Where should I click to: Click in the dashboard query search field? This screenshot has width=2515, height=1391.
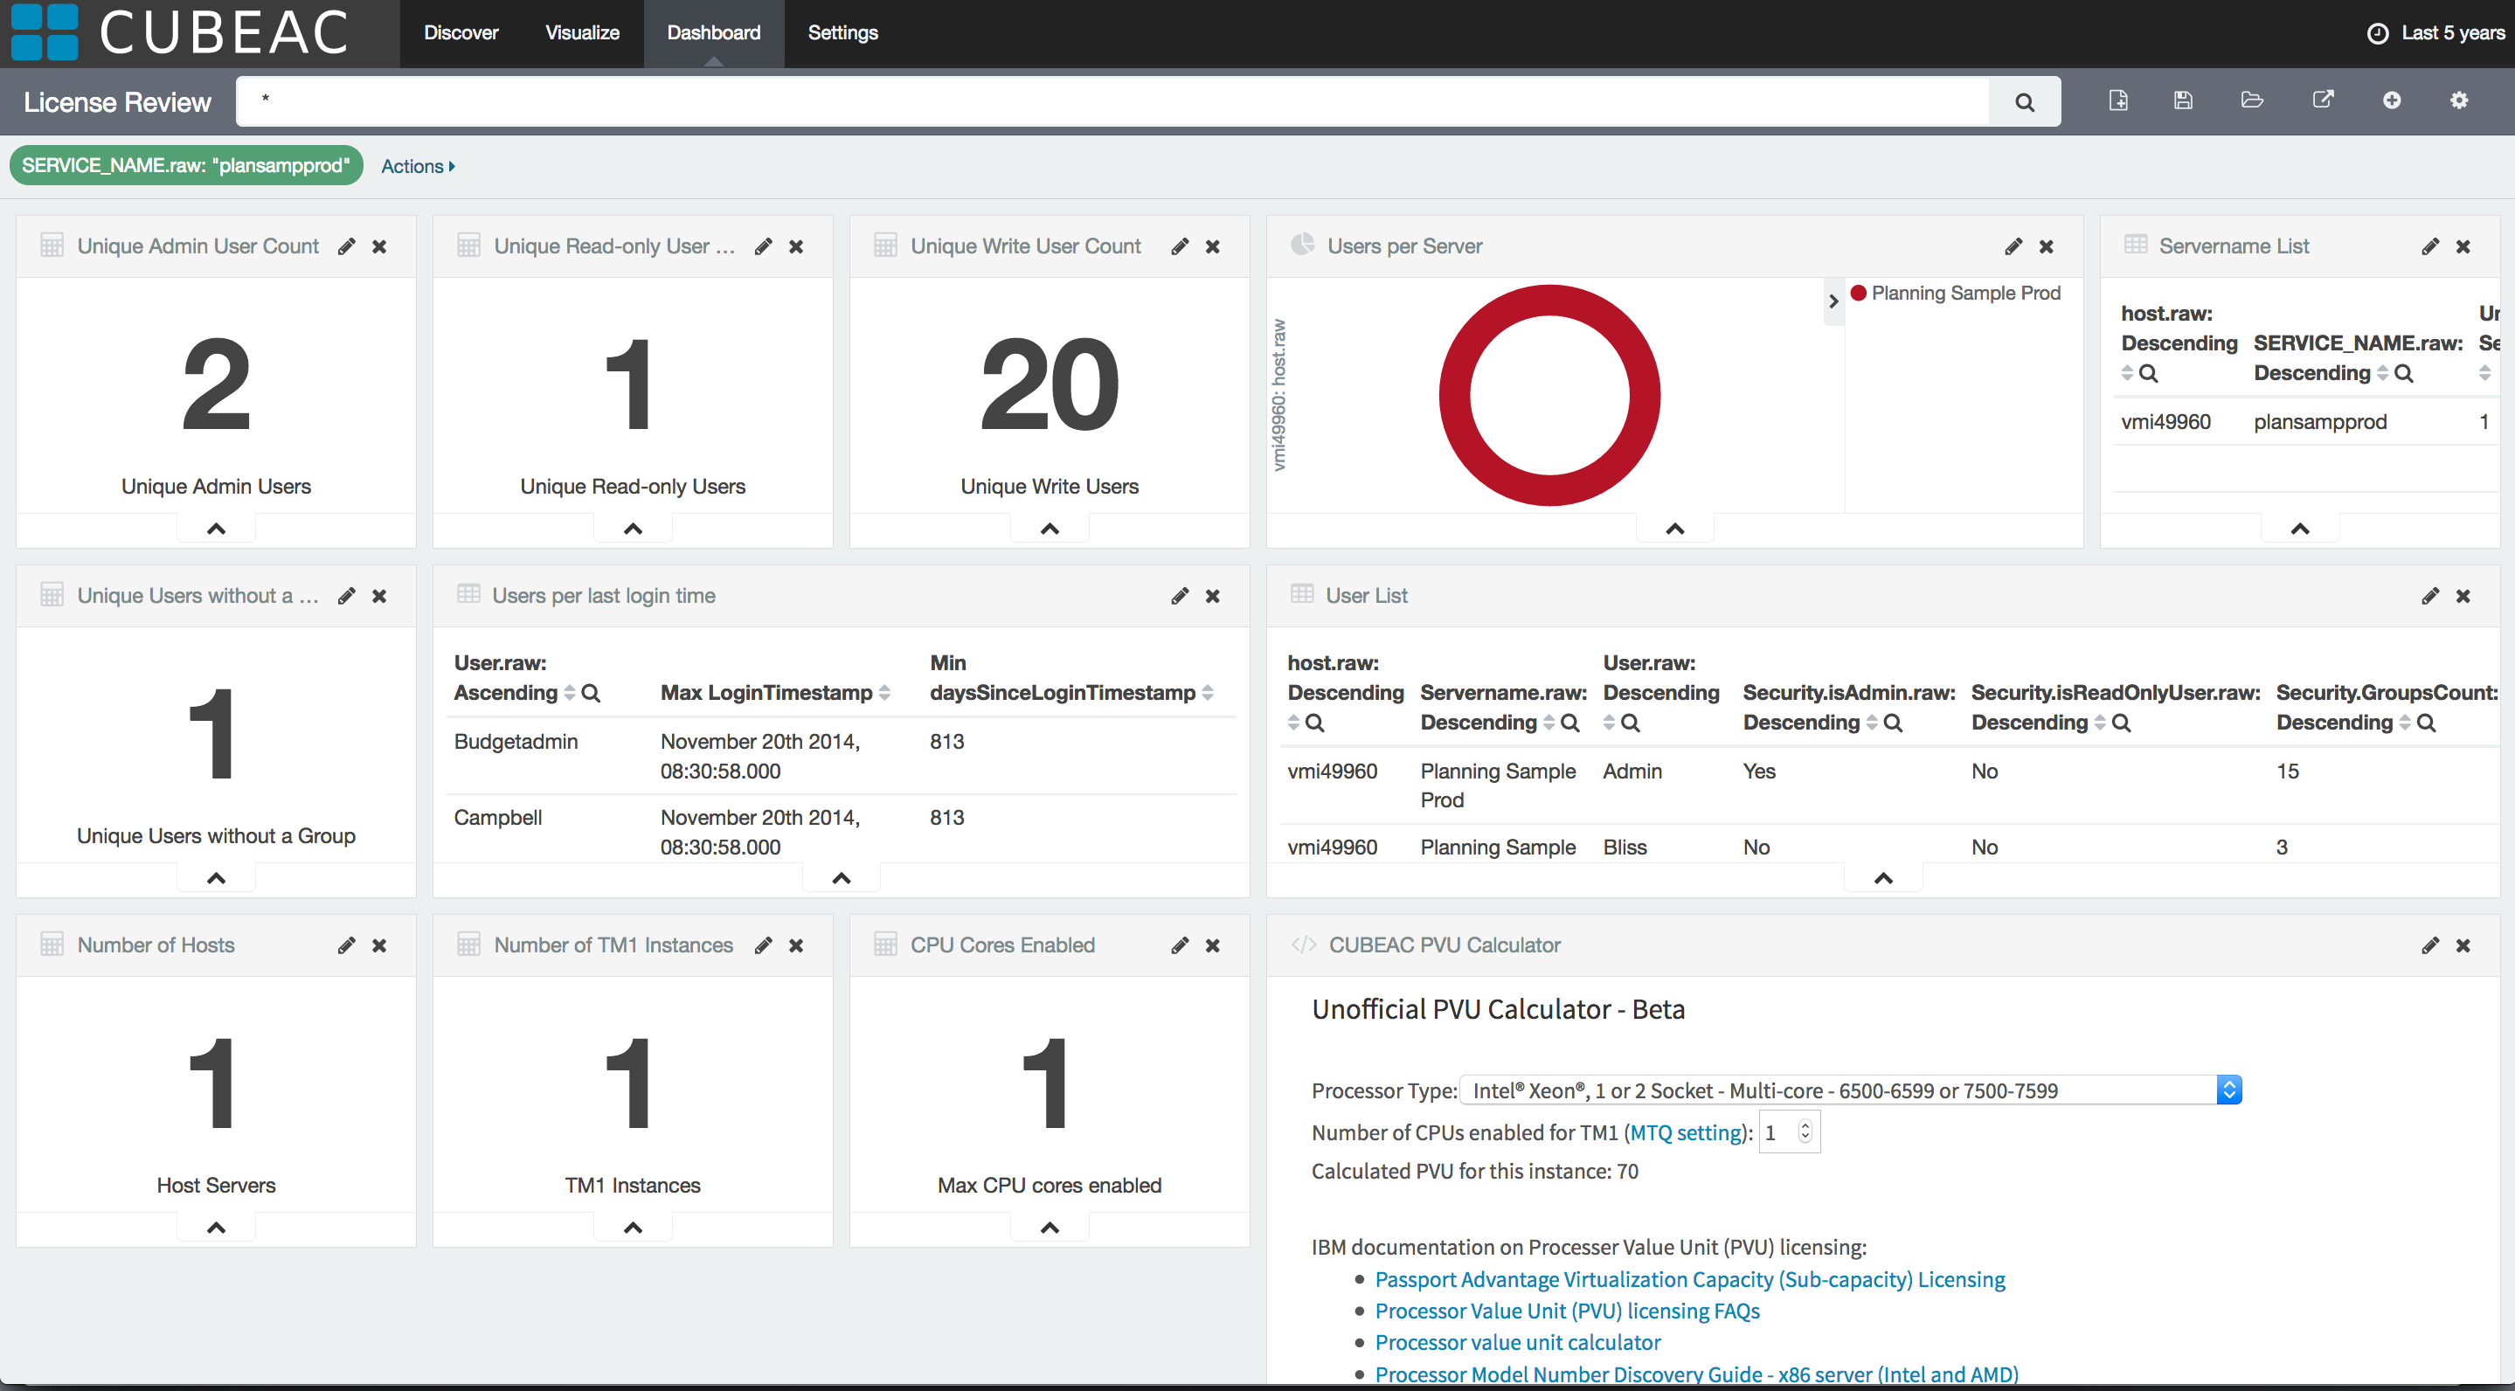point(1112,101)
